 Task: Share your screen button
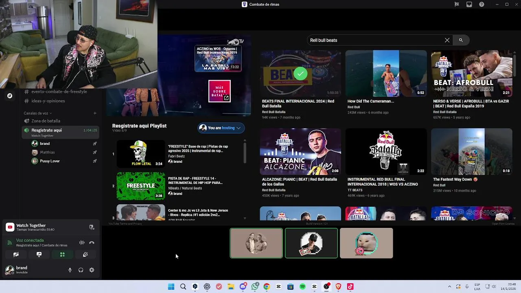point(39,254)
